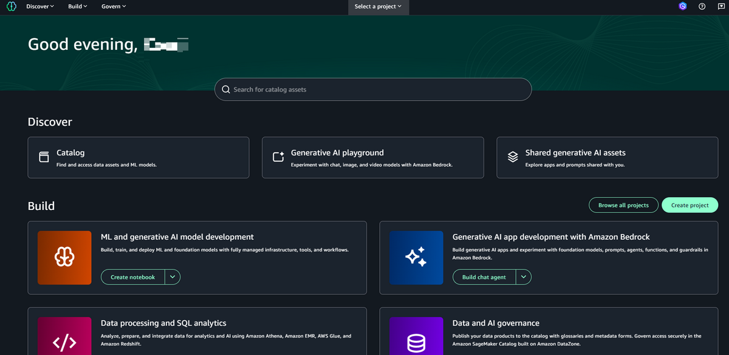The height and width of the screenshot is (355, 729).
Task: Click the Generative AI playground icon
Action: coord(278,157)
